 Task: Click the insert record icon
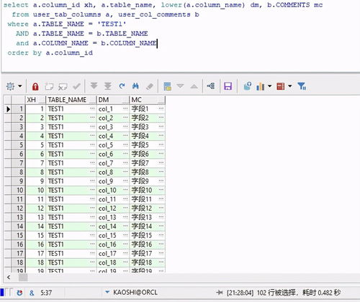49,86
